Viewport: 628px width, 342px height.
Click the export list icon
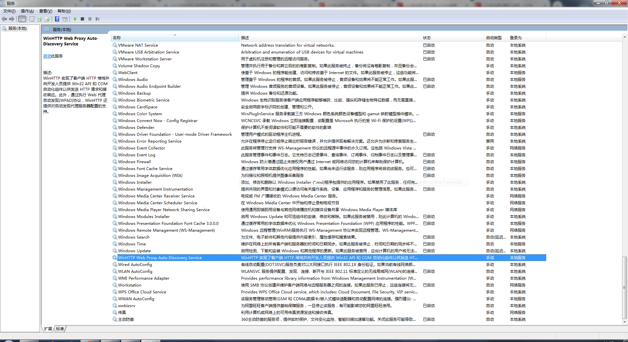pos(47,19)
